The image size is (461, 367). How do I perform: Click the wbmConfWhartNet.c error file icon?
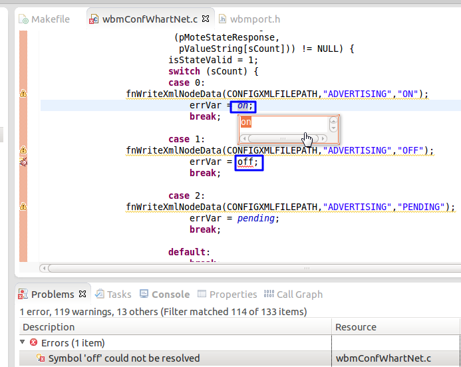click(94, 19)
